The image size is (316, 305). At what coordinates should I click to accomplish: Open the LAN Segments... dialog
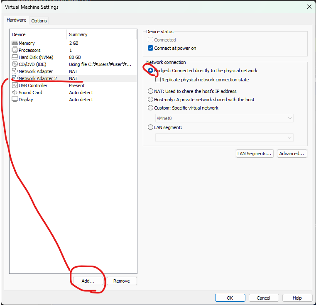[255, 154]
